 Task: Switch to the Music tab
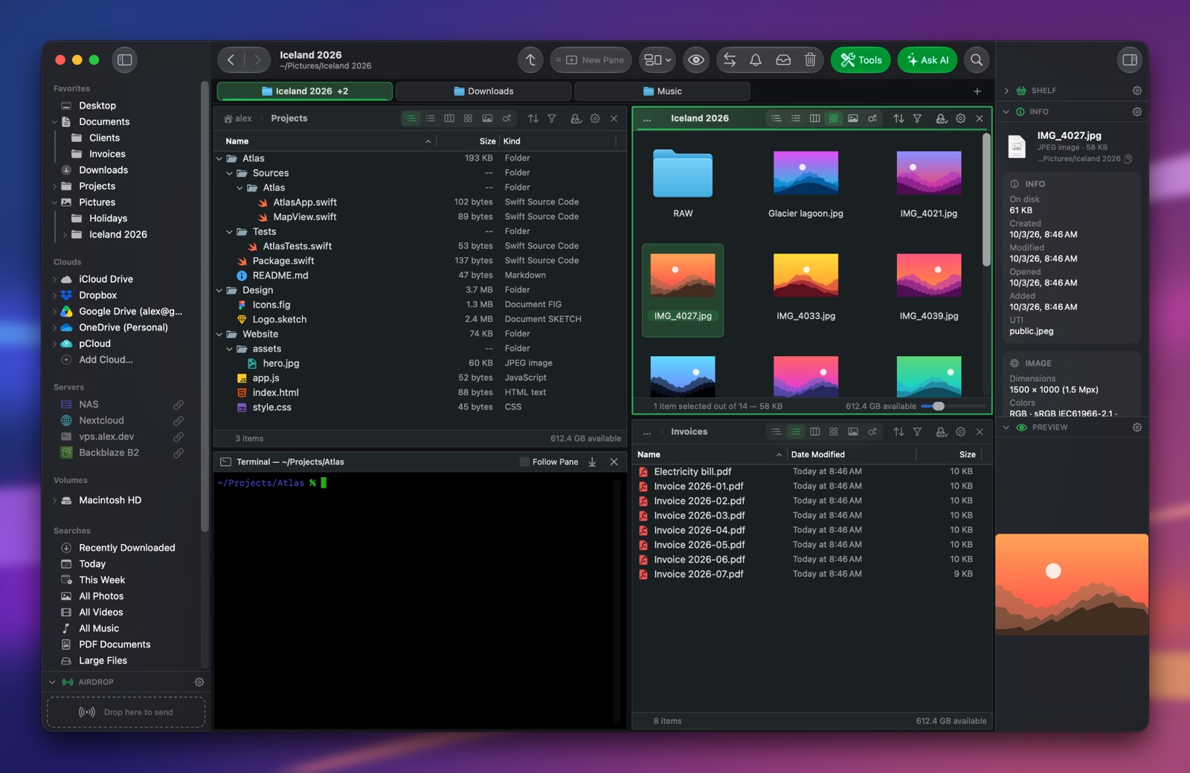pyautogui.click(x=662, y=91)
